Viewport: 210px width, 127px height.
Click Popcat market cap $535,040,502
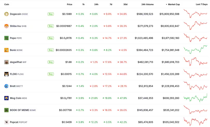pyautogui.click(x=171, y=122)
